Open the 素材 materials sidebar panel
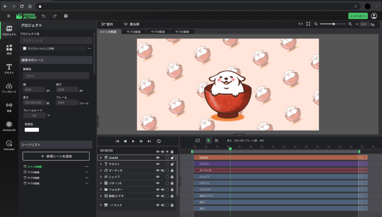 coord(9,50)
